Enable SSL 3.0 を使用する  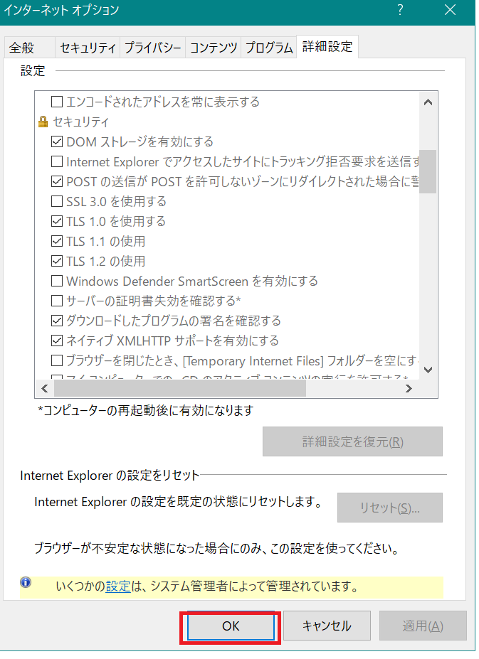click(57, 201)
